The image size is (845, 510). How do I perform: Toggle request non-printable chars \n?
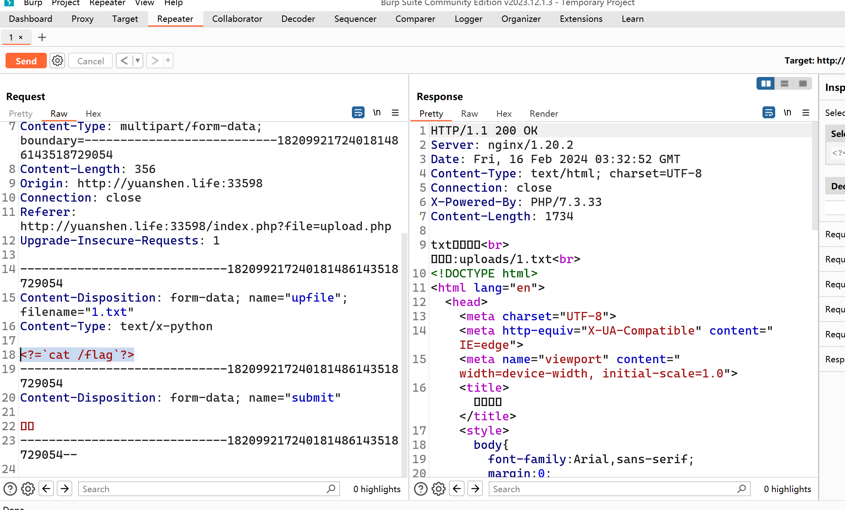point(377,113)
